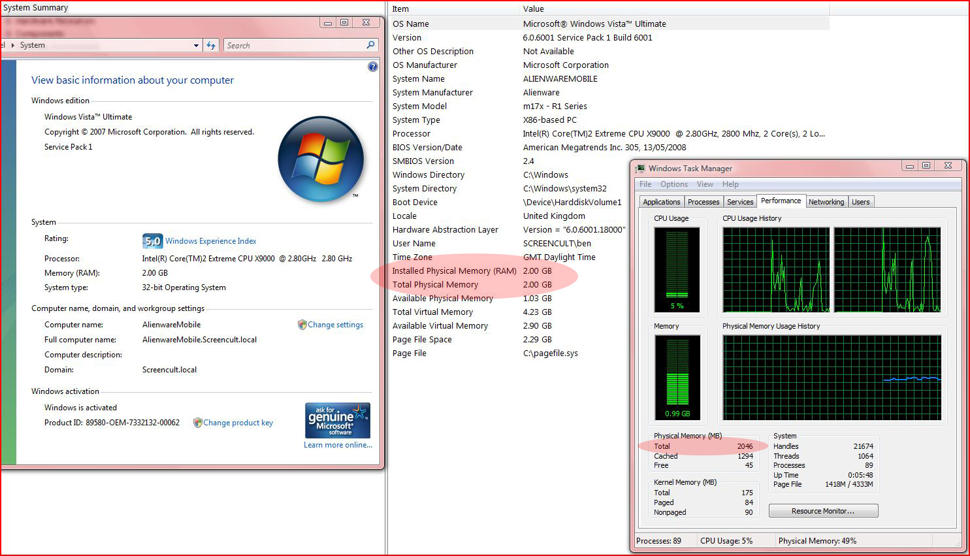Click the Page File 1418M / 4333M value

point(849,484)
